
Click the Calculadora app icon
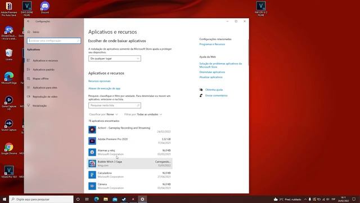coord(92,175)
